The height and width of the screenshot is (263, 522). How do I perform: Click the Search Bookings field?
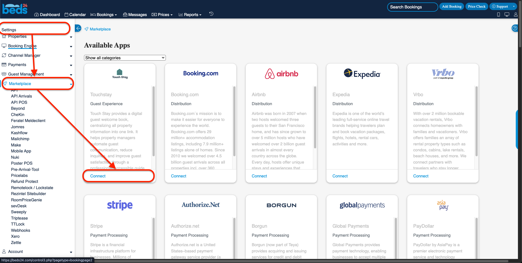[x=412, y=7]
